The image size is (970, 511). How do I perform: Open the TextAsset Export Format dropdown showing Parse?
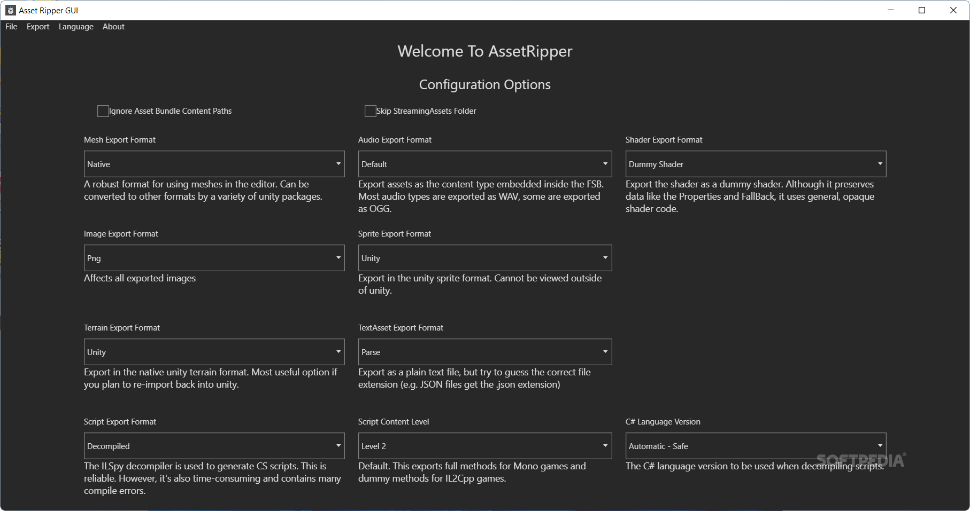pos(485,352)
